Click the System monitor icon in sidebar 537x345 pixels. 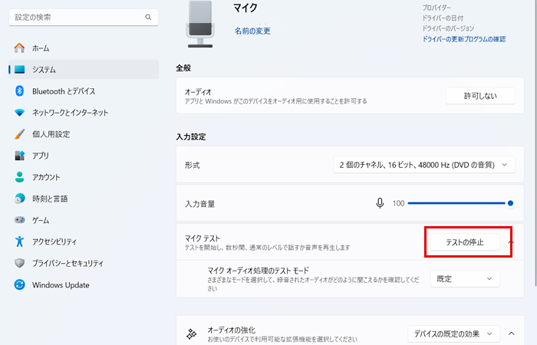point(19,70)
